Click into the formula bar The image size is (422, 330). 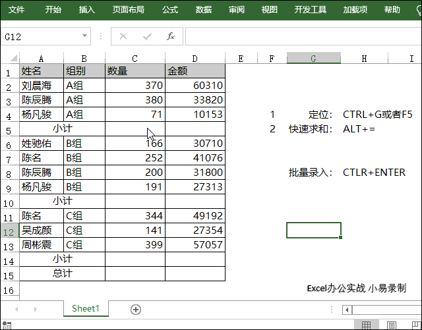303,36
